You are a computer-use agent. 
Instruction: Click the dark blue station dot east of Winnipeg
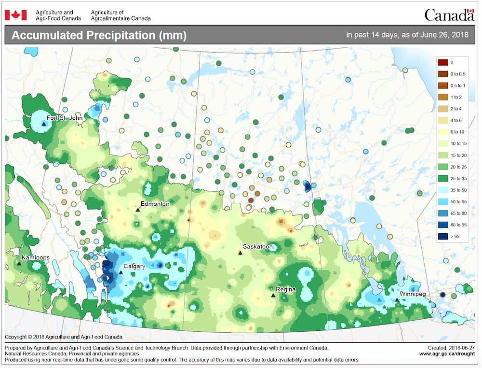pyautogui.click(x=442, y=295)
